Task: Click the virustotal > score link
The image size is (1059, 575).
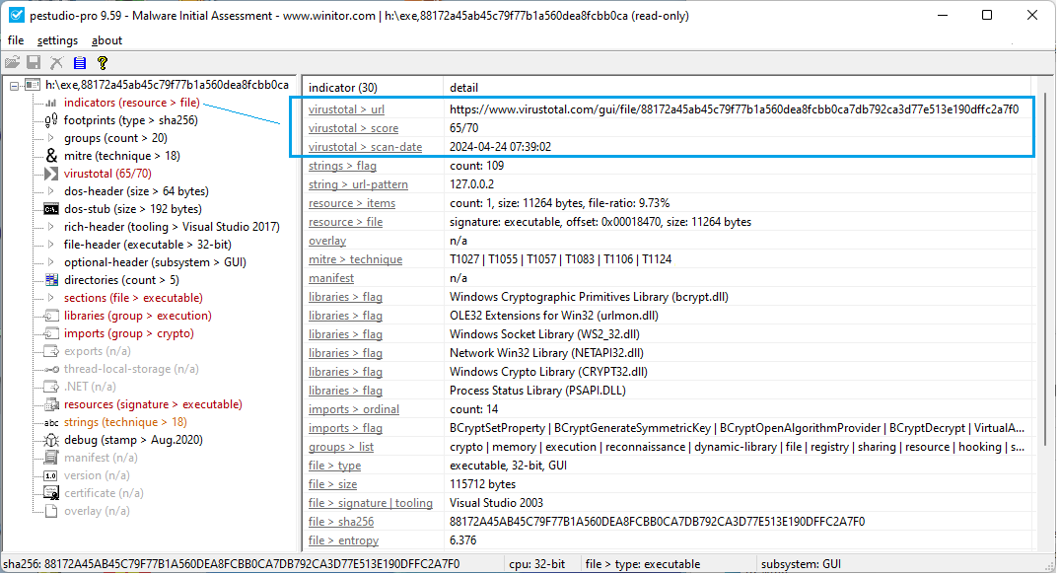Action: 354,128
